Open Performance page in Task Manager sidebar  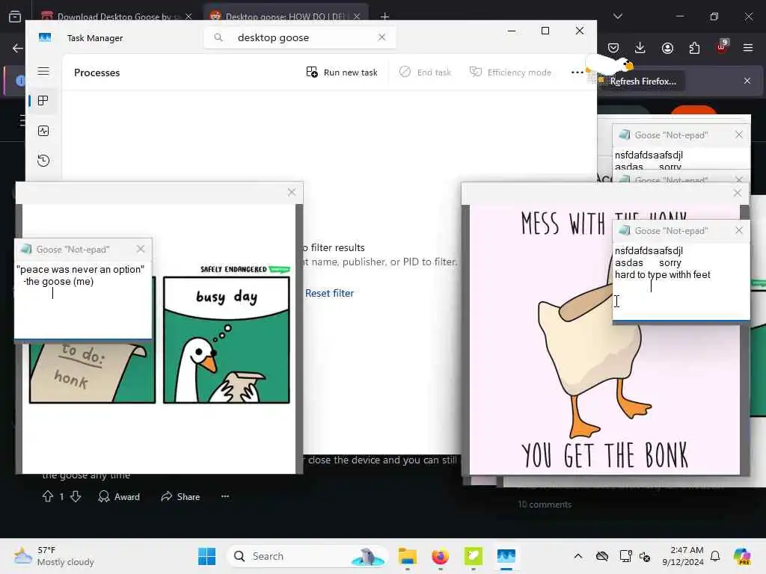[43, 131]
